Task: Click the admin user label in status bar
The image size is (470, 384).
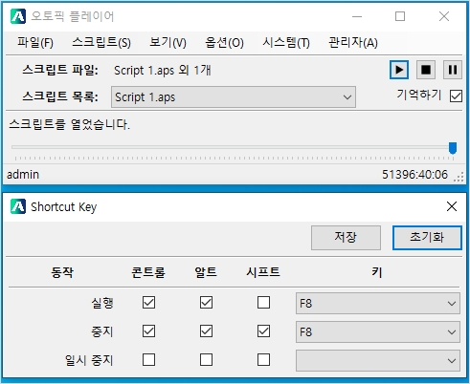Action: pyautogui.click(x=23, y=175)
